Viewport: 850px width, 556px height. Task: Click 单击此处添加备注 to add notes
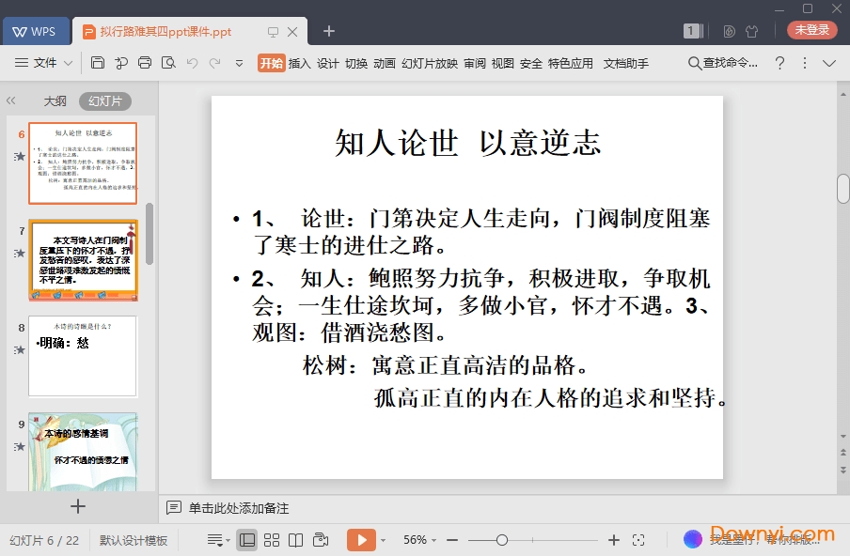pyautogui.click(x=239, y=508)
